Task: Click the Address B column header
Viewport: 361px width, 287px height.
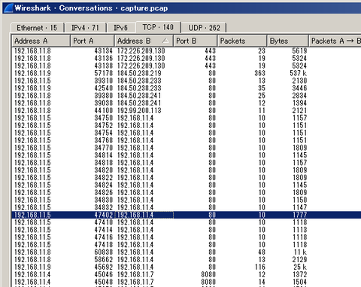Action: 144,41
